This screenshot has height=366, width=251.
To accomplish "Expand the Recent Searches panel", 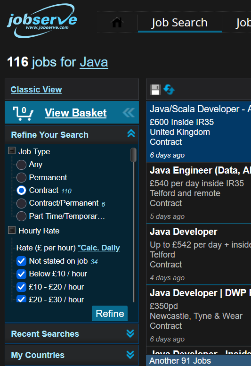I will 130,333.
